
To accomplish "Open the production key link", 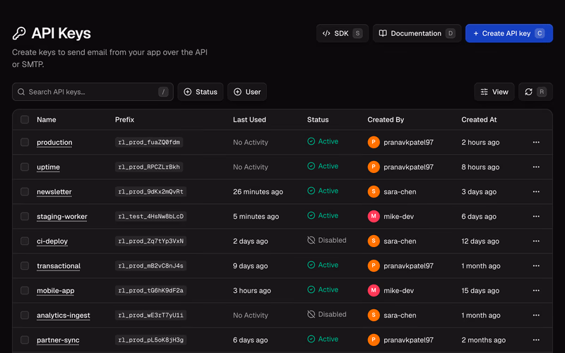I will 54,143.
